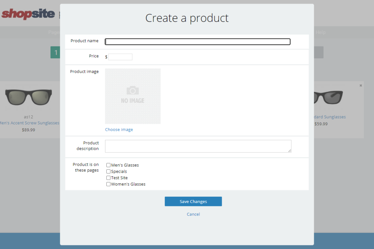Select the Women's Glasses checkbox

pyautogui.click(x=108, y=184)
